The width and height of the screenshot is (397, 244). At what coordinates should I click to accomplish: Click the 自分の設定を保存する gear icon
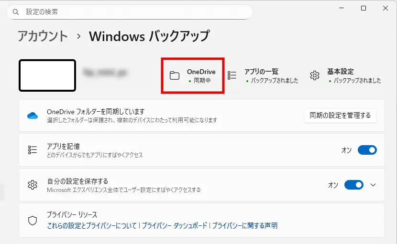pos(33,185)
